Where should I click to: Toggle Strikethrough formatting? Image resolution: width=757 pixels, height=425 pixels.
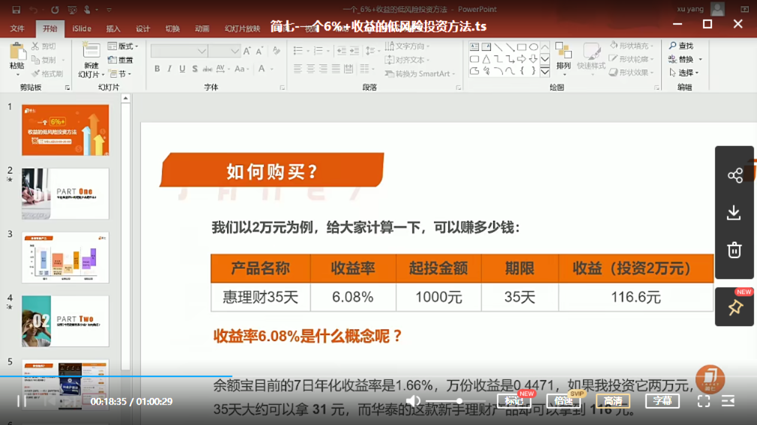[207, 69]
